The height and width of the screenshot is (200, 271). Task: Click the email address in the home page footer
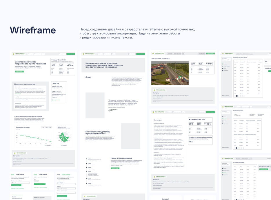click(18, 162)
